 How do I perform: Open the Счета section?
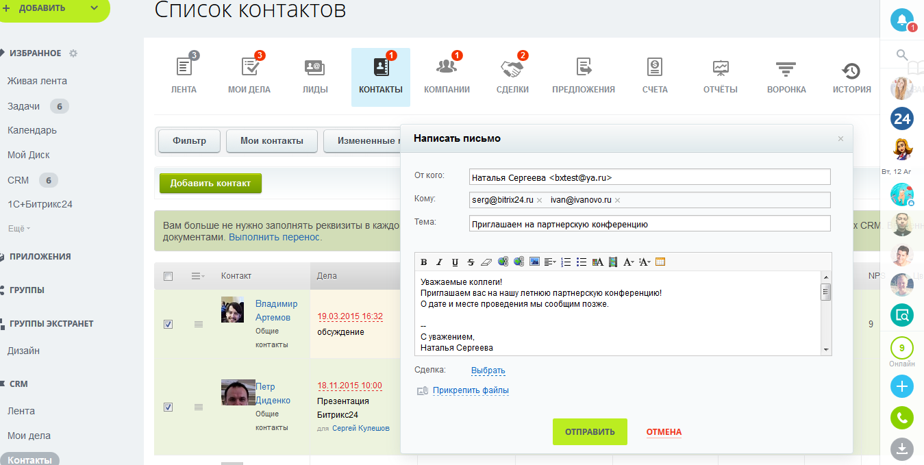(x=655, y=77)
